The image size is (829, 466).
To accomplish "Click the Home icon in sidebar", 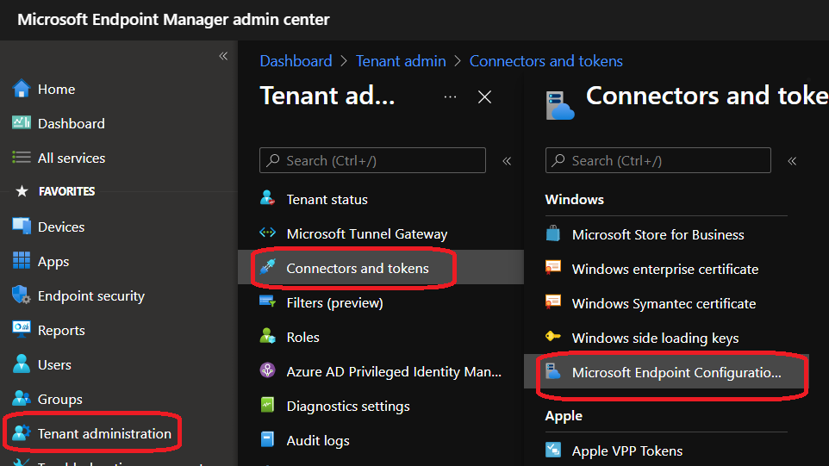I will tap(22, 89).
